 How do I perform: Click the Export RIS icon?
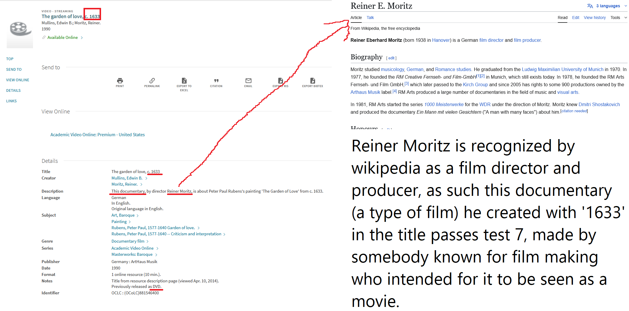(x=280, y=81)
